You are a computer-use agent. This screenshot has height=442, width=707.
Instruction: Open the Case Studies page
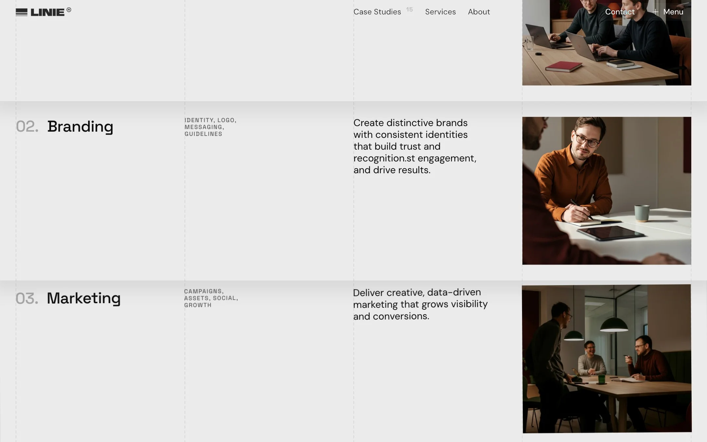coord(377,12)
